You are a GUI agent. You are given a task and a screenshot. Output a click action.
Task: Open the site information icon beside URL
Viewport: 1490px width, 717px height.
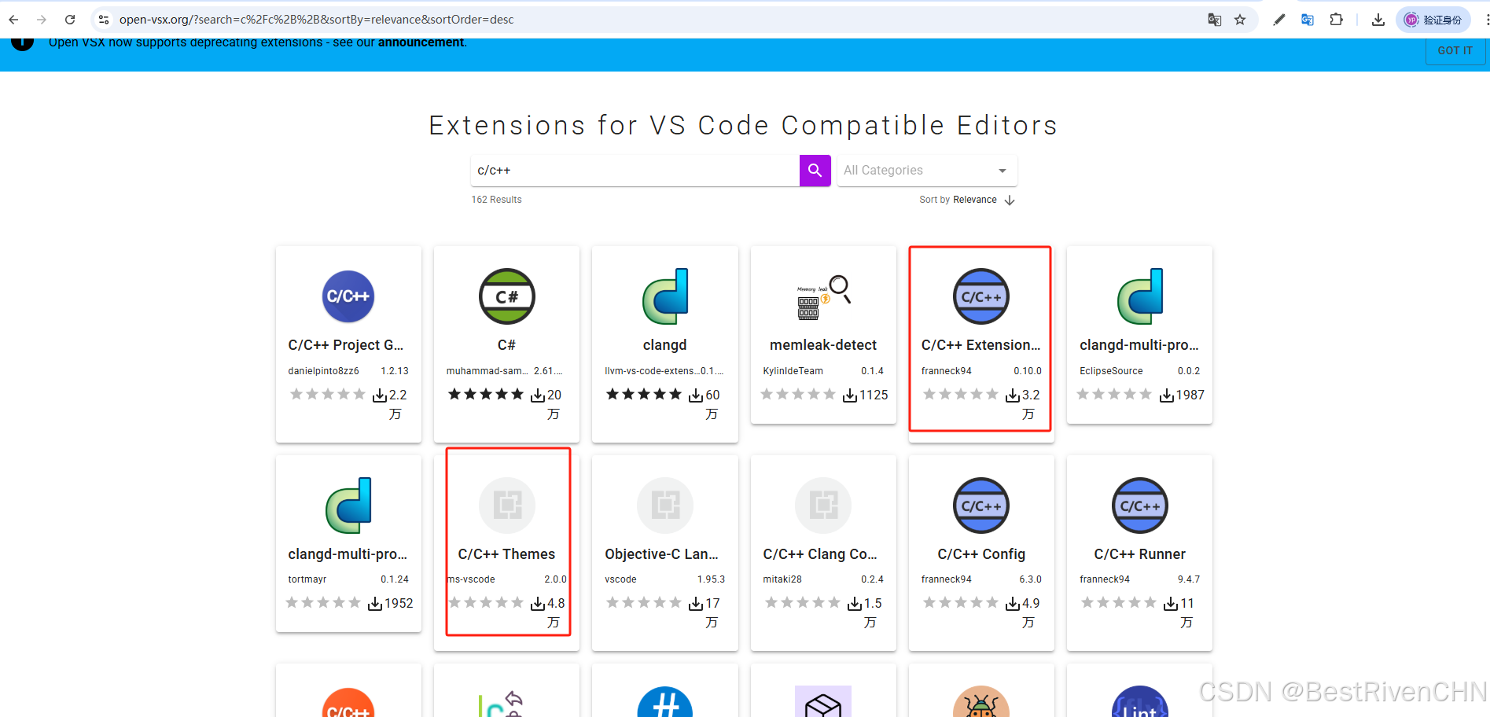tap(104, 20)
